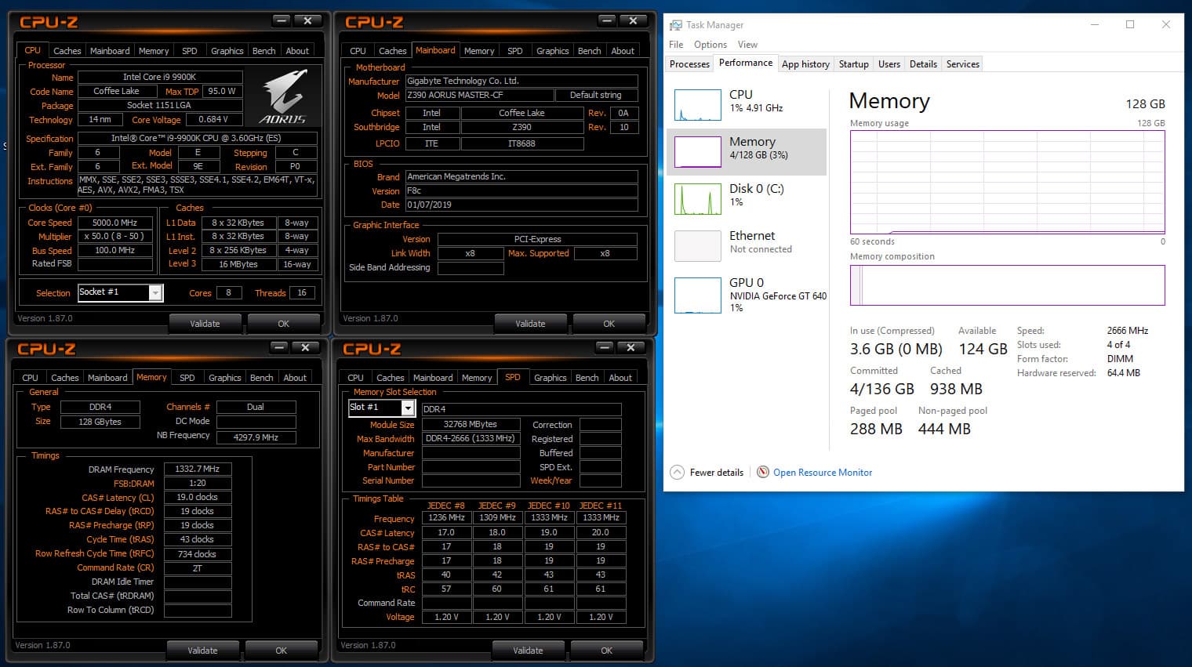Expand the Slot #1 memory slot dropdown
Screen dimensions: 1192x667
tap(408, 408)
